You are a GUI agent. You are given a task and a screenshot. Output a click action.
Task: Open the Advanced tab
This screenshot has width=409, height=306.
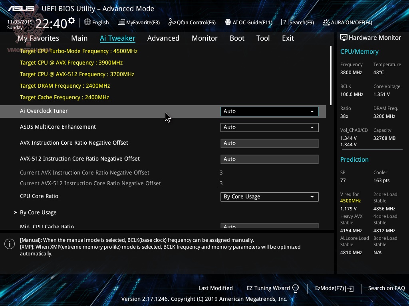[x=163, y=38]
